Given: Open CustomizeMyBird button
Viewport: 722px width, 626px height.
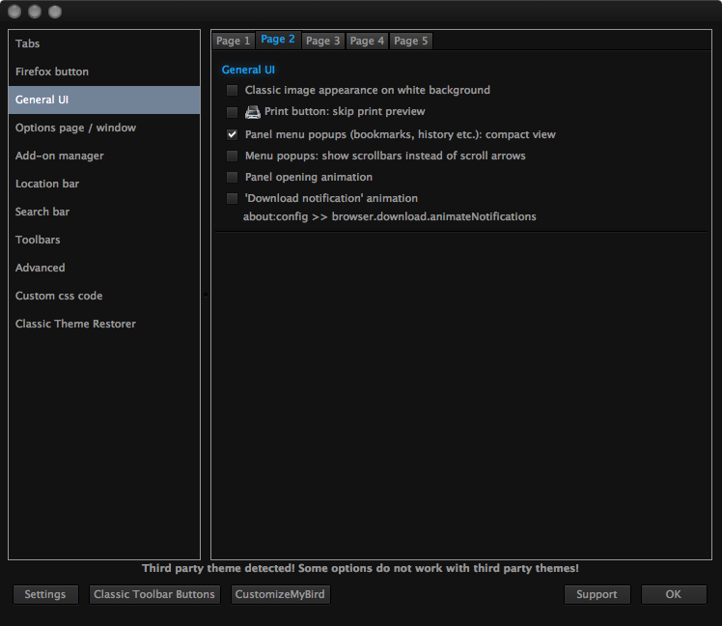Looking at the screenshot, I should (280, 595).
